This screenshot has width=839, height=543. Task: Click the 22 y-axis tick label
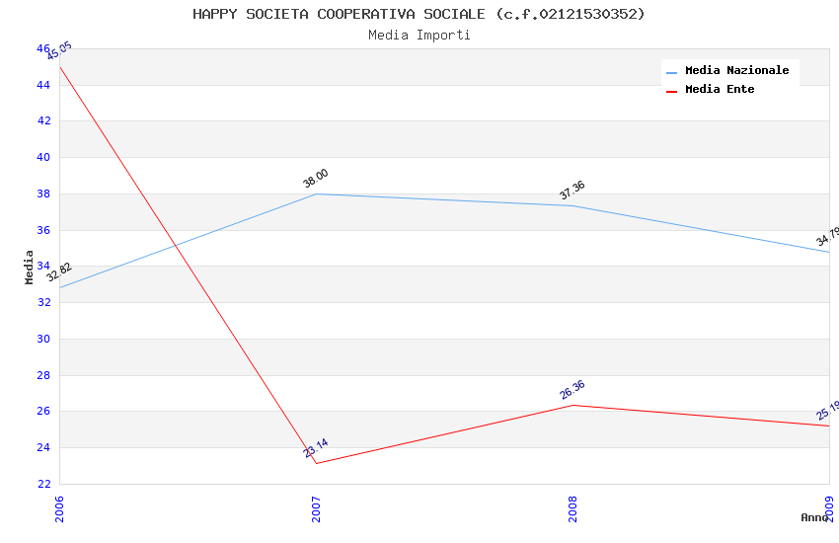coord(43,484)
